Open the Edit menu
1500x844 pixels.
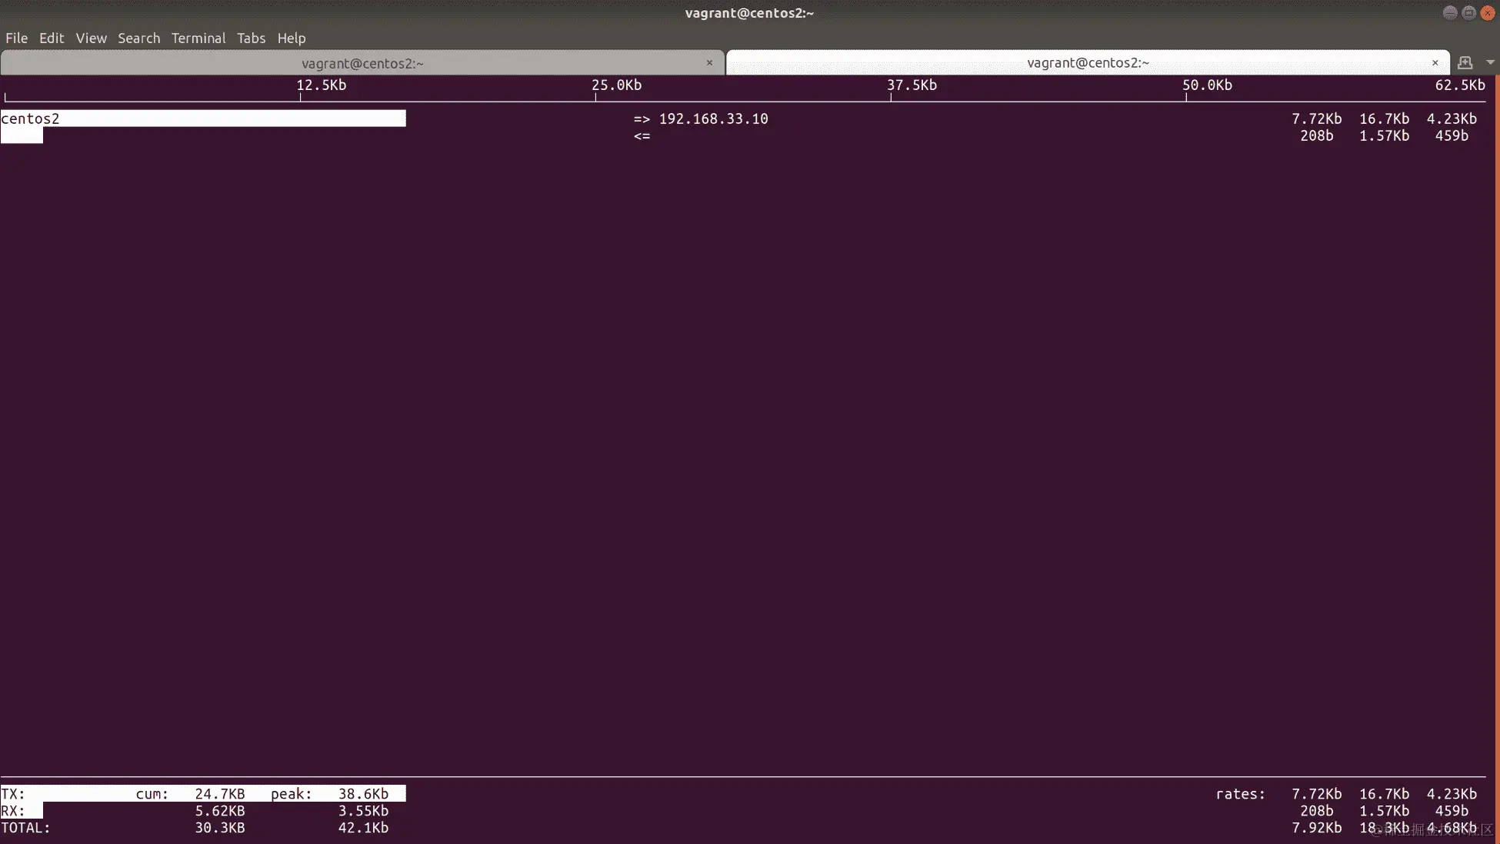tap(52, 38)
